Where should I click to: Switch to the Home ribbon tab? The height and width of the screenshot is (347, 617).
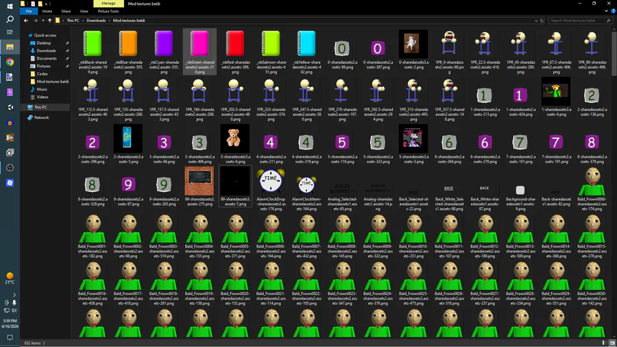tap(47, 12)
